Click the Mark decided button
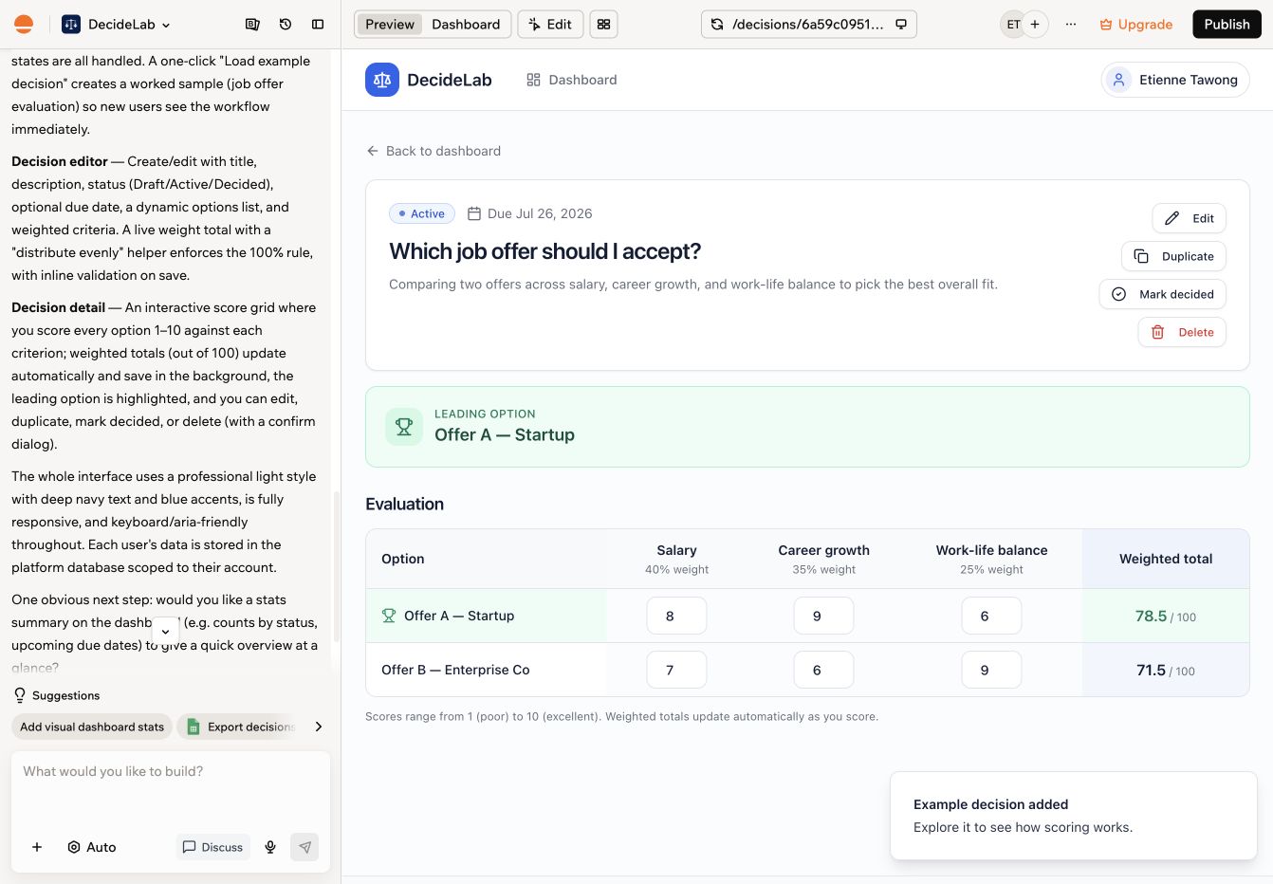Viewport: 1273px width, 884px height. coord(1163,294)
